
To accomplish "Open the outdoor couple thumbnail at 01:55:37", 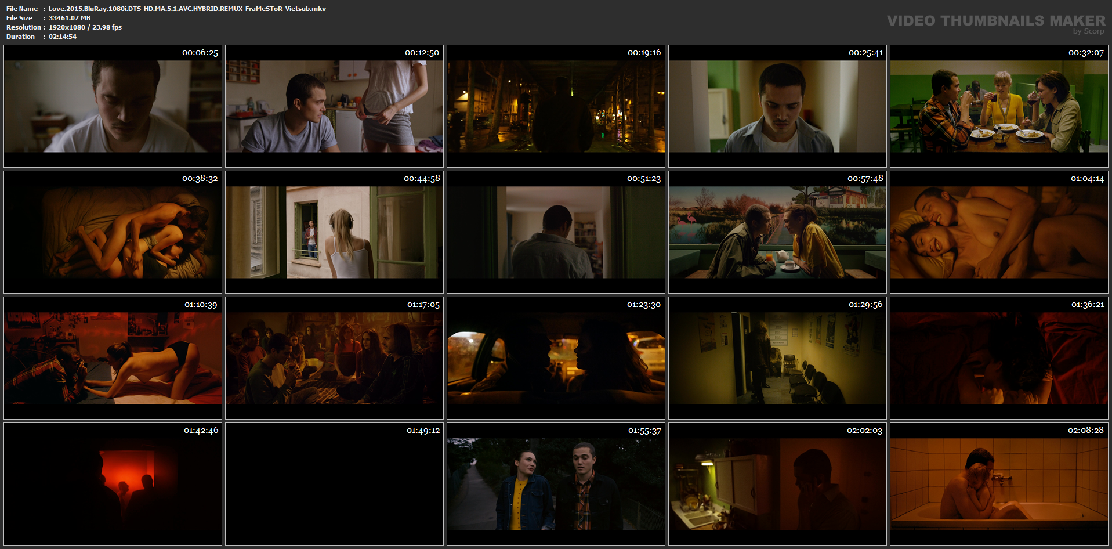I will [556, 484].
